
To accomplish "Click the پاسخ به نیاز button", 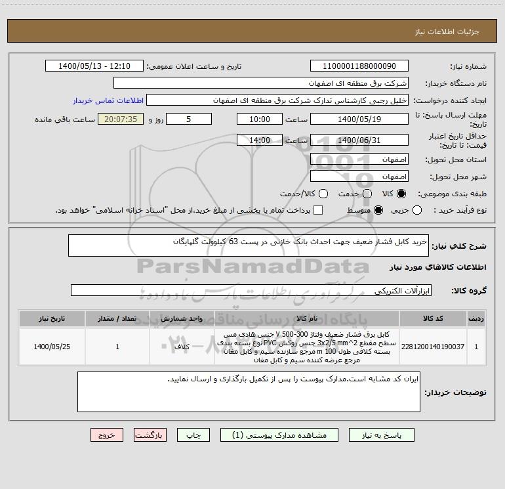I will 381,435.
